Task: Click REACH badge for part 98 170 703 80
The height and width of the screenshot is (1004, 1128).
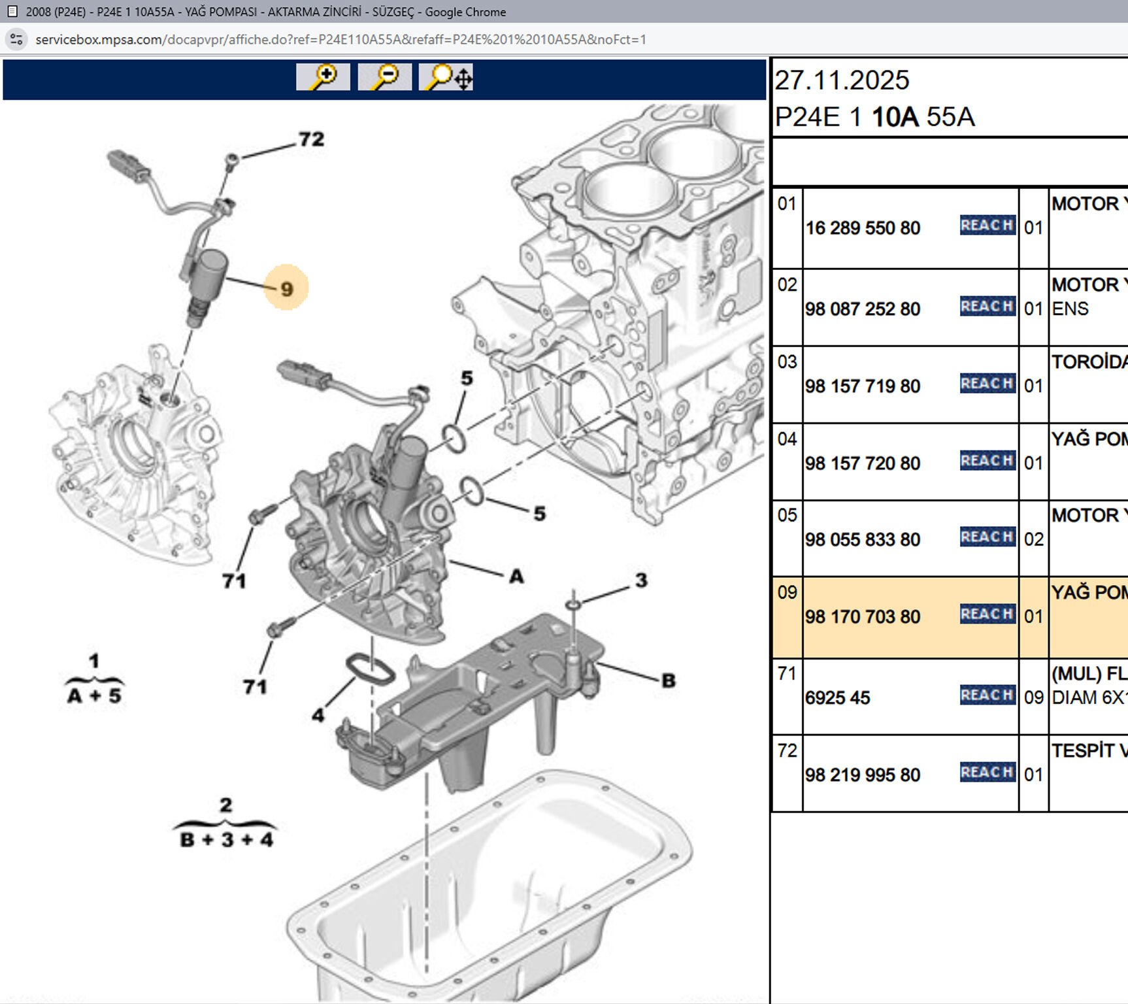Action: click(x=987, y=614)
